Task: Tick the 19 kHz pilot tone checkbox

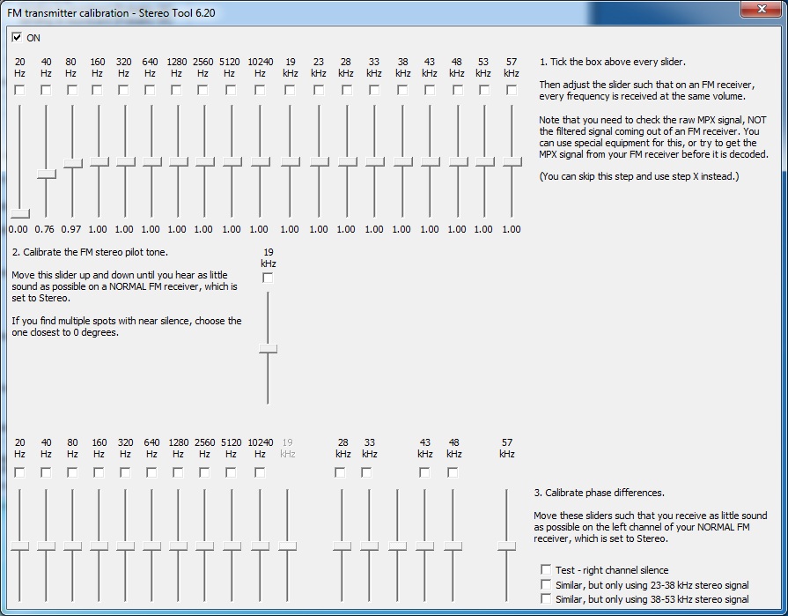Action: (x=268, y=278)
